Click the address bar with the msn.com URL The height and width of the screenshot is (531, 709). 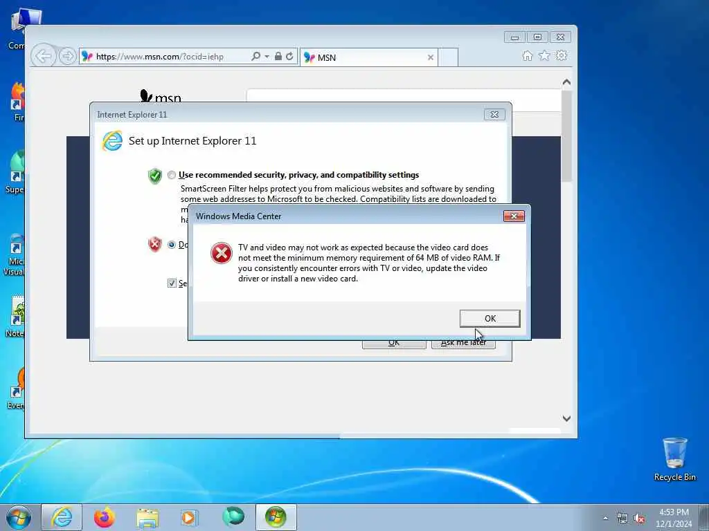click(x=165, y=57)
